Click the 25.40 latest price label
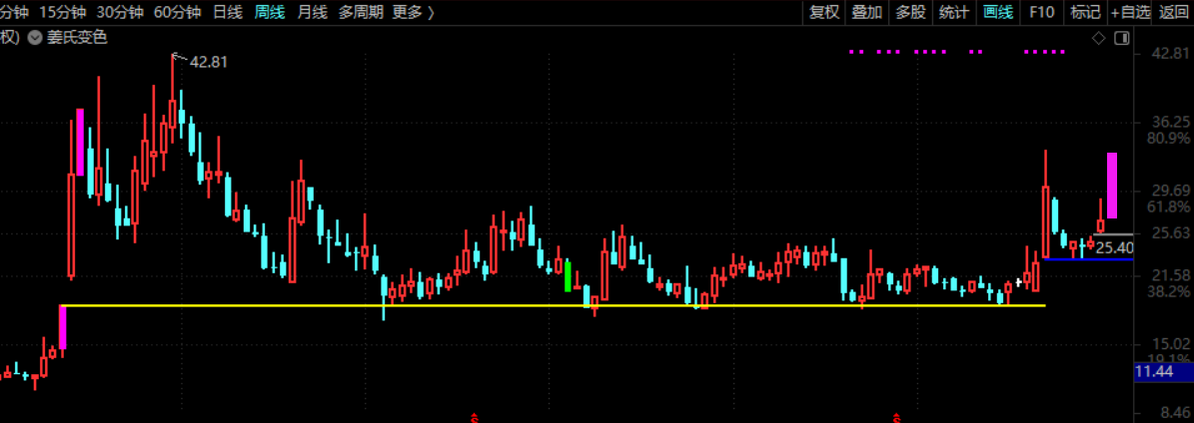Image resolution: width=1194 pixels, height=423 pixels. click(x=1115, y=248)
